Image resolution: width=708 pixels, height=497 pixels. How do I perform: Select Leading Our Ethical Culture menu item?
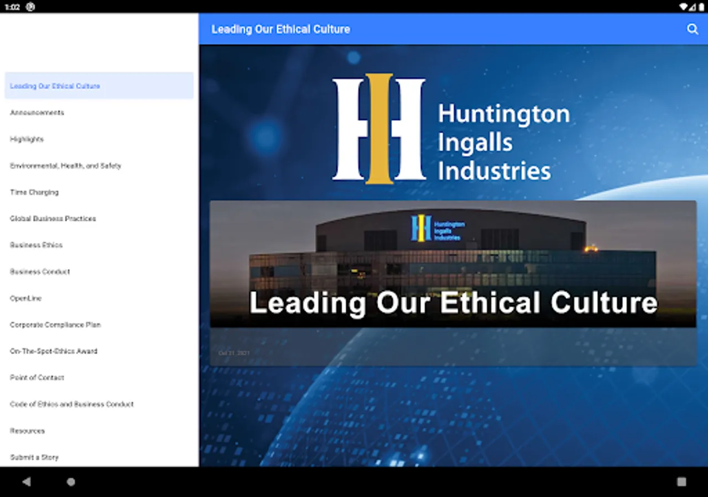(x=99, y=86)
